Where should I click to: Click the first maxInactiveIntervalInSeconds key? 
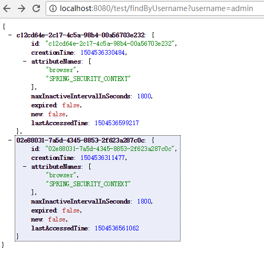click(81, 96)
